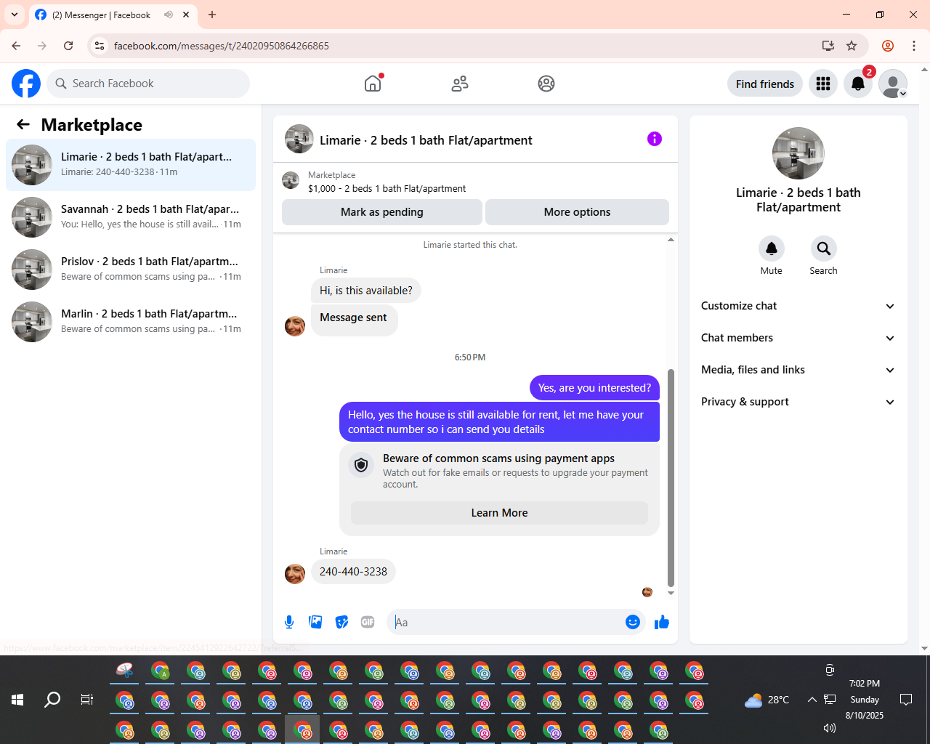Open the Windows notification center
The image size is (930, 744).
[906, 700]
